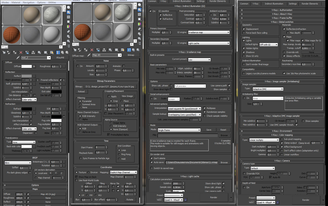Click Go Forward to Sibling in mat_2 editor

click(67, 53)
